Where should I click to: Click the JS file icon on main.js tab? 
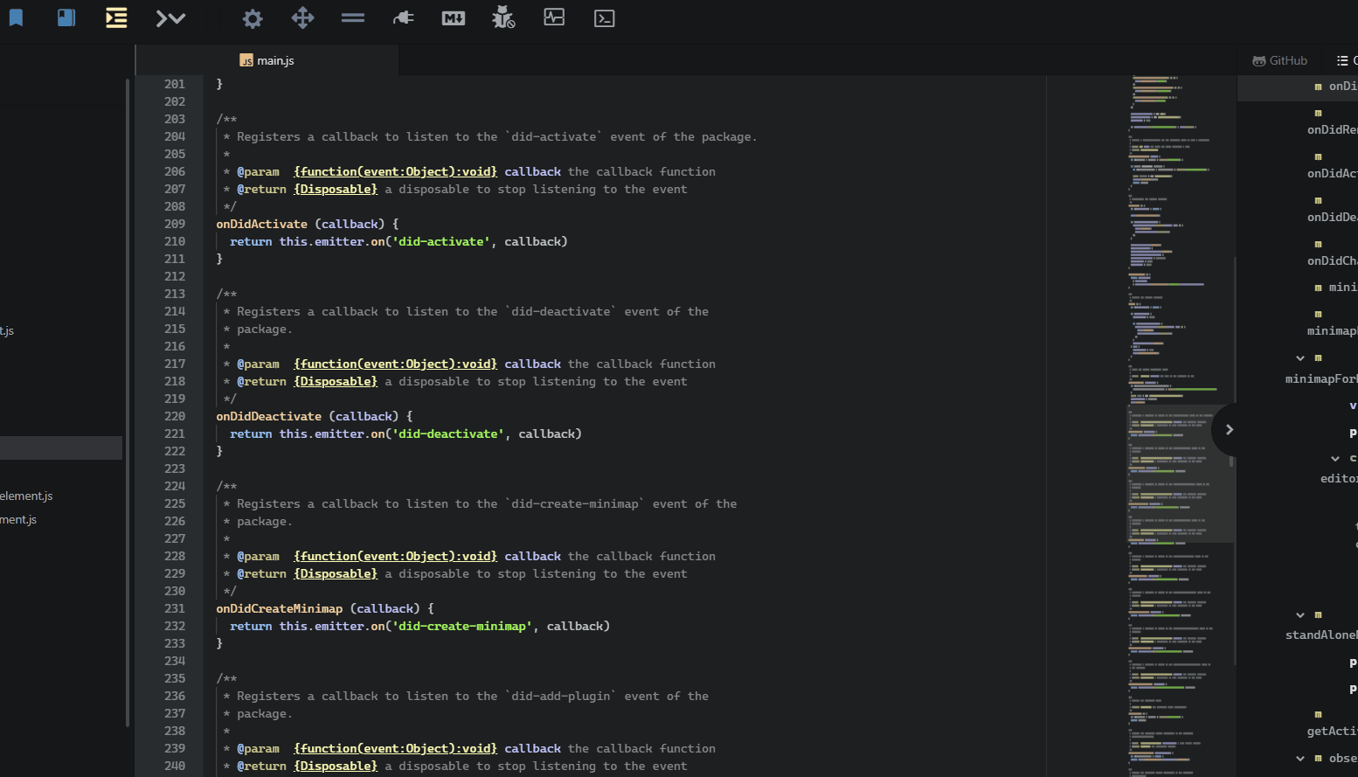point(246,60)
